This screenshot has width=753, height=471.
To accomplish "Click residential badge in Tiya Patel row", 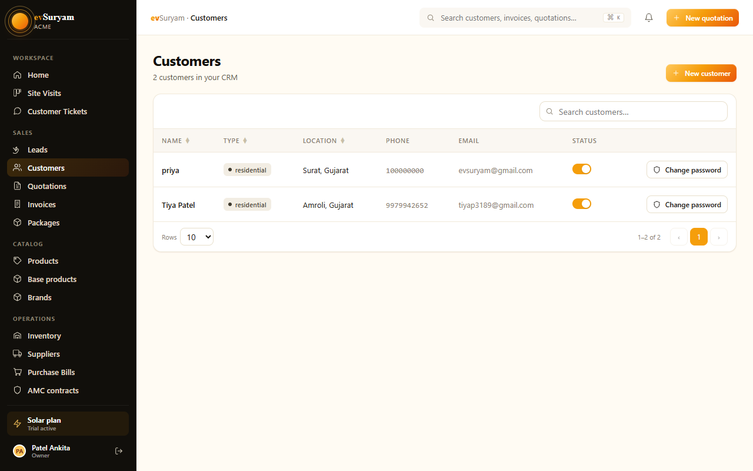I will click(x=247, y=204).
